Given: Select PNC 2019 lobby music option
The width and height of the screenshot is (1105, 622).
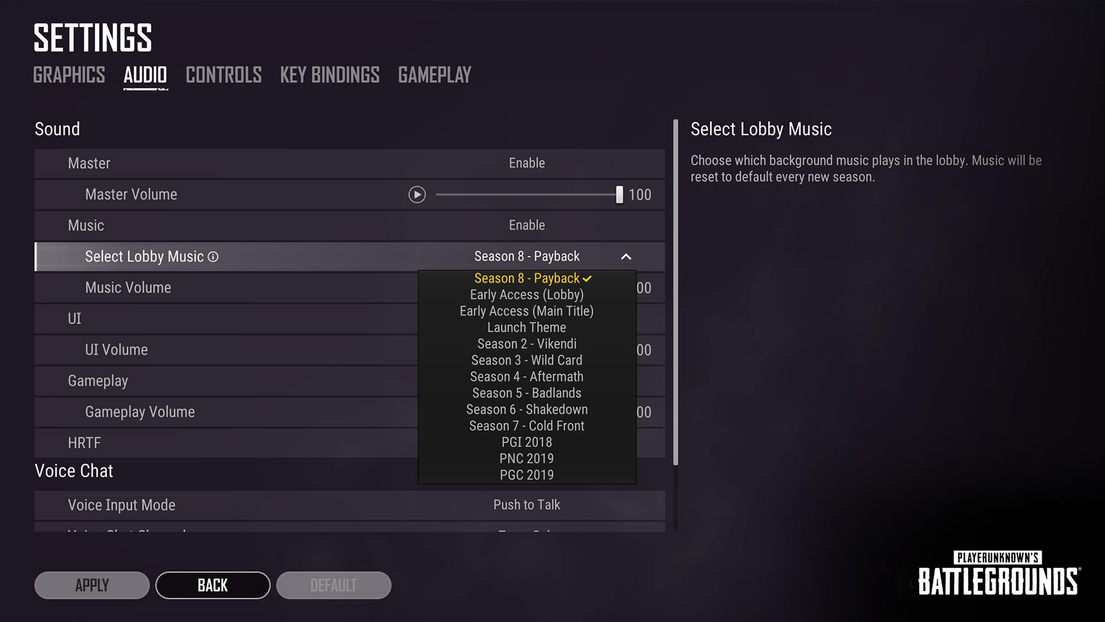Looking at the screenshot, I should [527, 458].
